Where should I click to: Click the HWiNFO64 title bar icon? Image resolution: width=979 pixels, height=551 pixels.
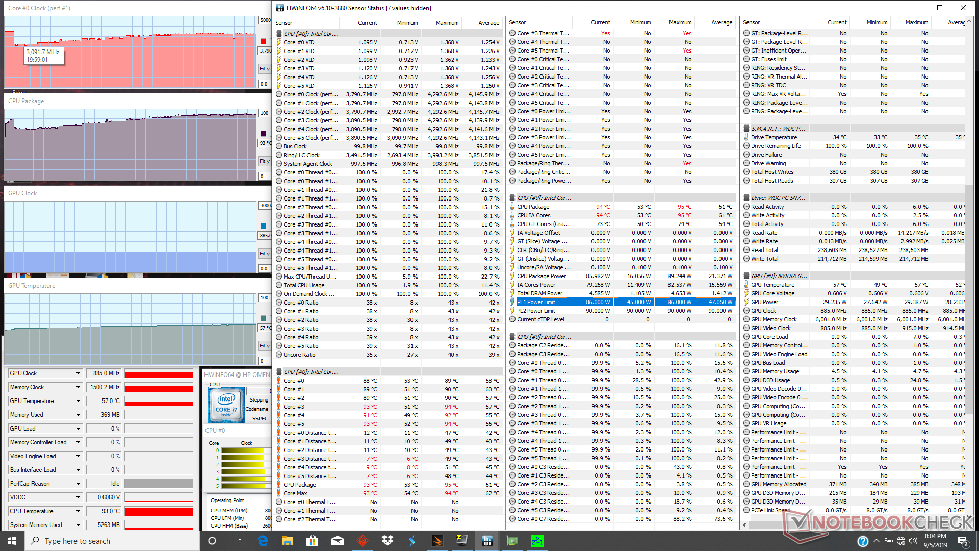279,8
